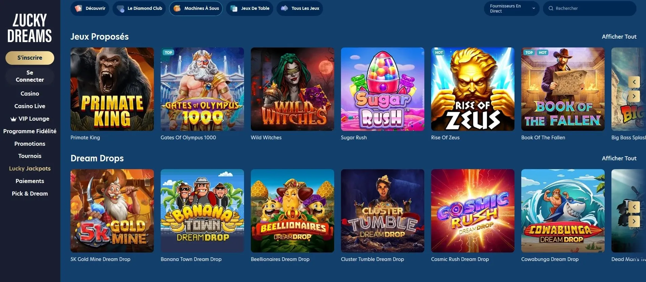Click the S'inscrire button

click(x=30, y=58)
